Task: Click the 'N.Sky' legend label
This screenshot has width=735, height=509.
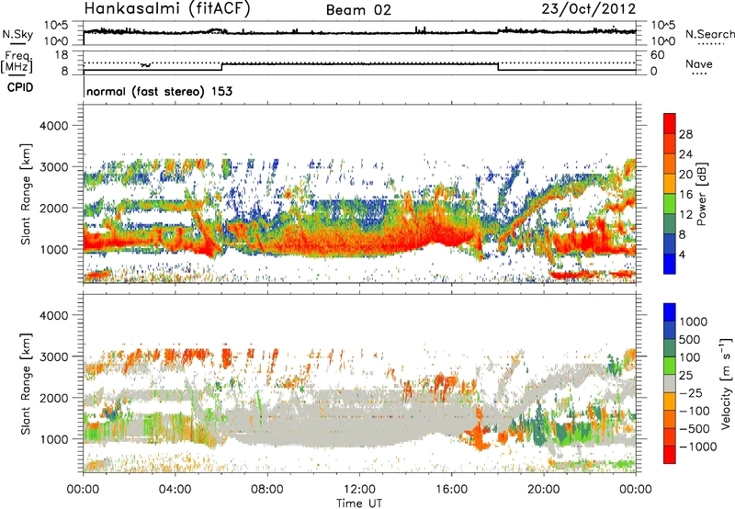Action: coord(17,34)
